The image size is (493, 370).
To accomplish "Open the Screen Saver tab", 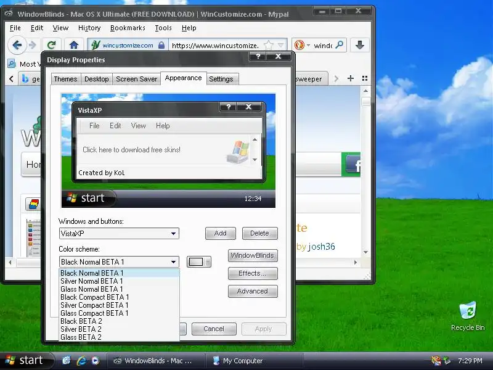I will (x=136, y=79).
